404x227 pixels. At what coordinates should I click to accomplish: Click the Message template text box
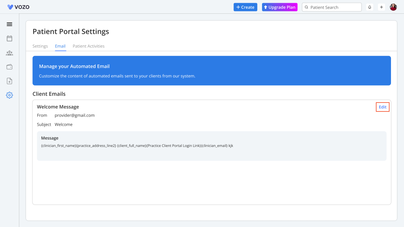pos(211,146)
